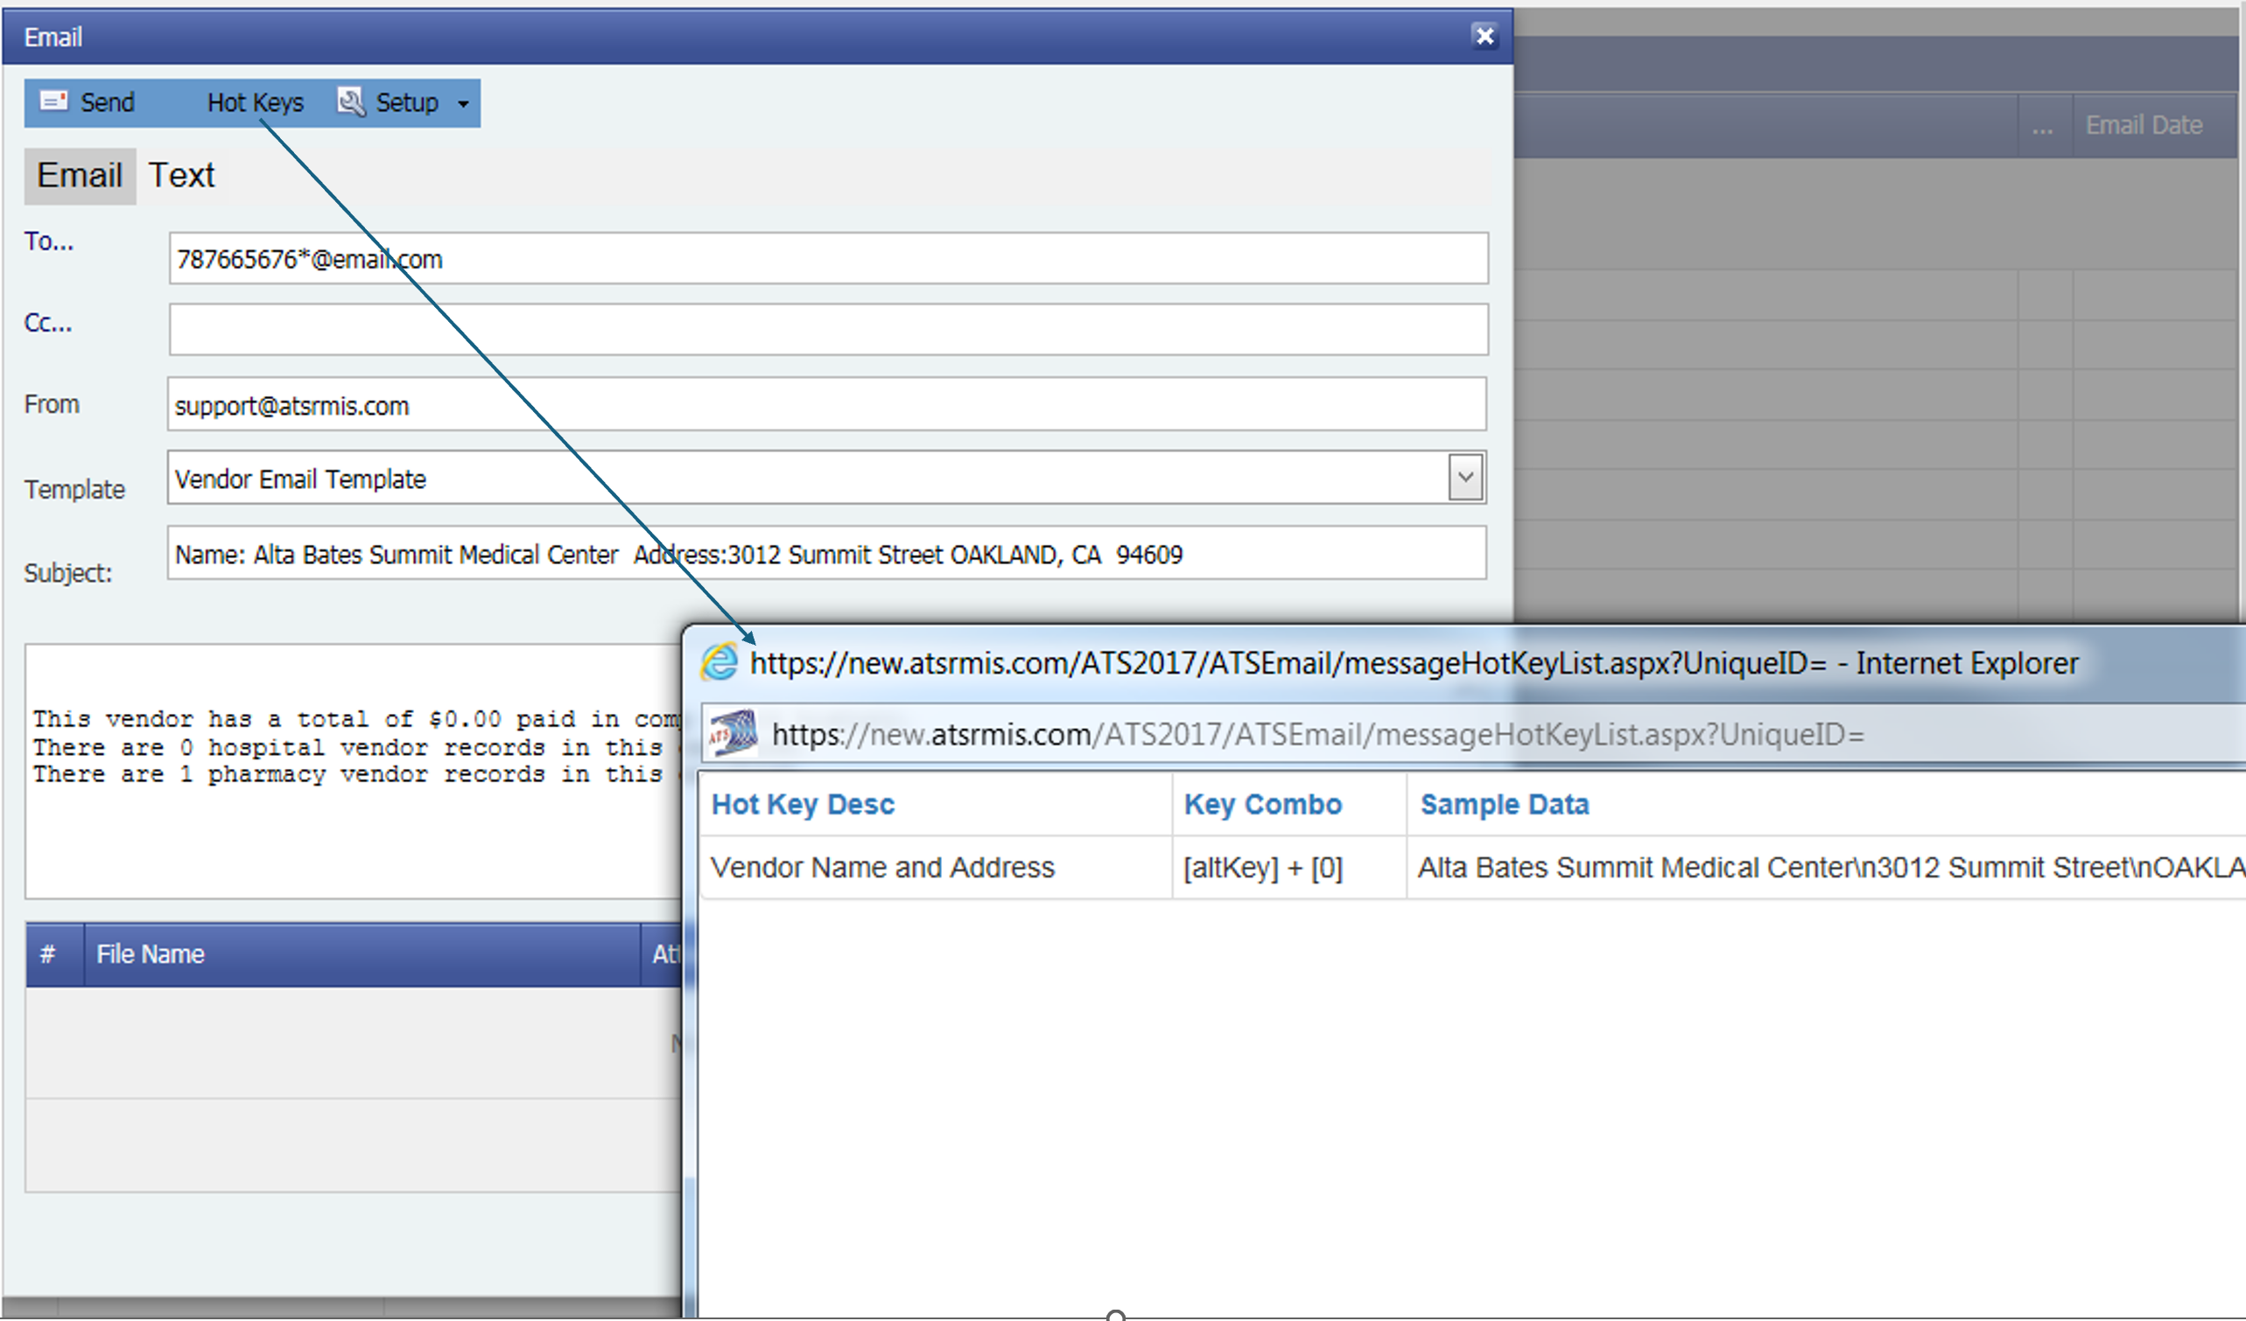Open the Template dropdown list
Screen dimensions: 2246x1321
1464,478
